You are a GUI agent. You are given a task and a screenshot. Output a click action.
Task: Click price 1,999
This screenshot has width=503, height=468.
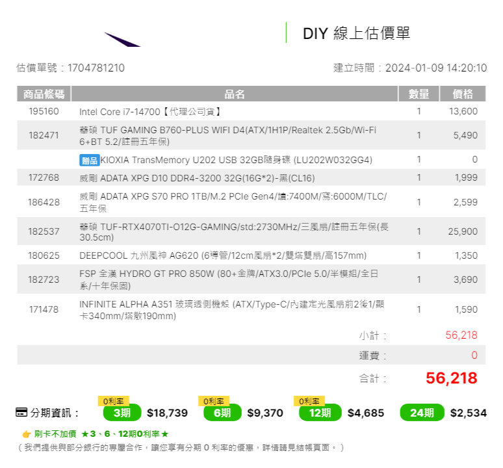coord(466,177)
